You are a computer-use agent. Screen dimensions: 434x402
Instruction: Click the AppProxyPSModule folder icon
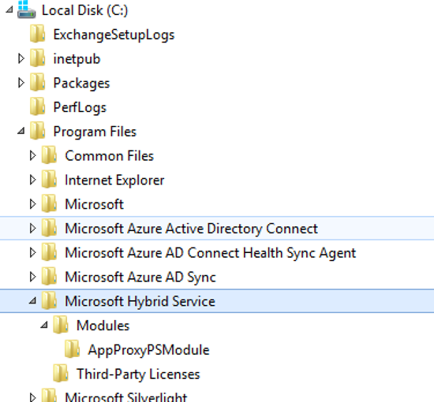click(73, 349)
